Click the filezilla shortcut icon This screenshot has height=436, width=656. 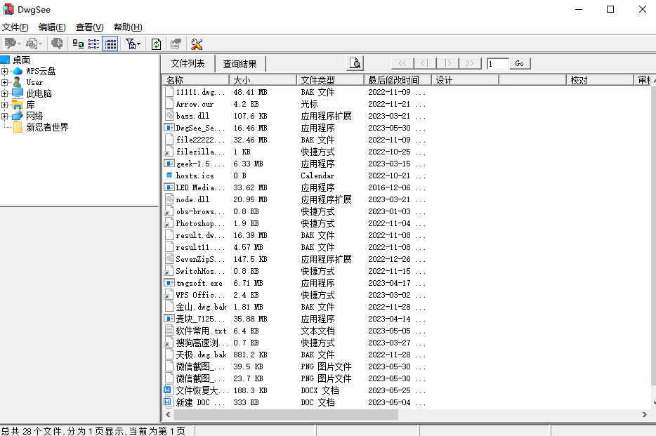pos(169,152)
